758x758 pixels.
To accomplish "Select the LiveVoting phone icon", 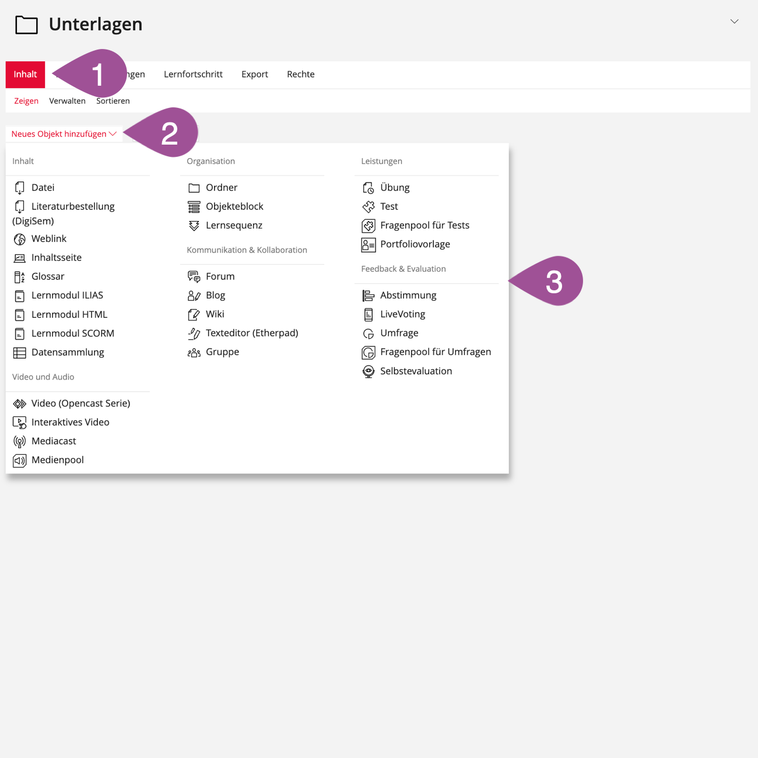I will (368, 315).
